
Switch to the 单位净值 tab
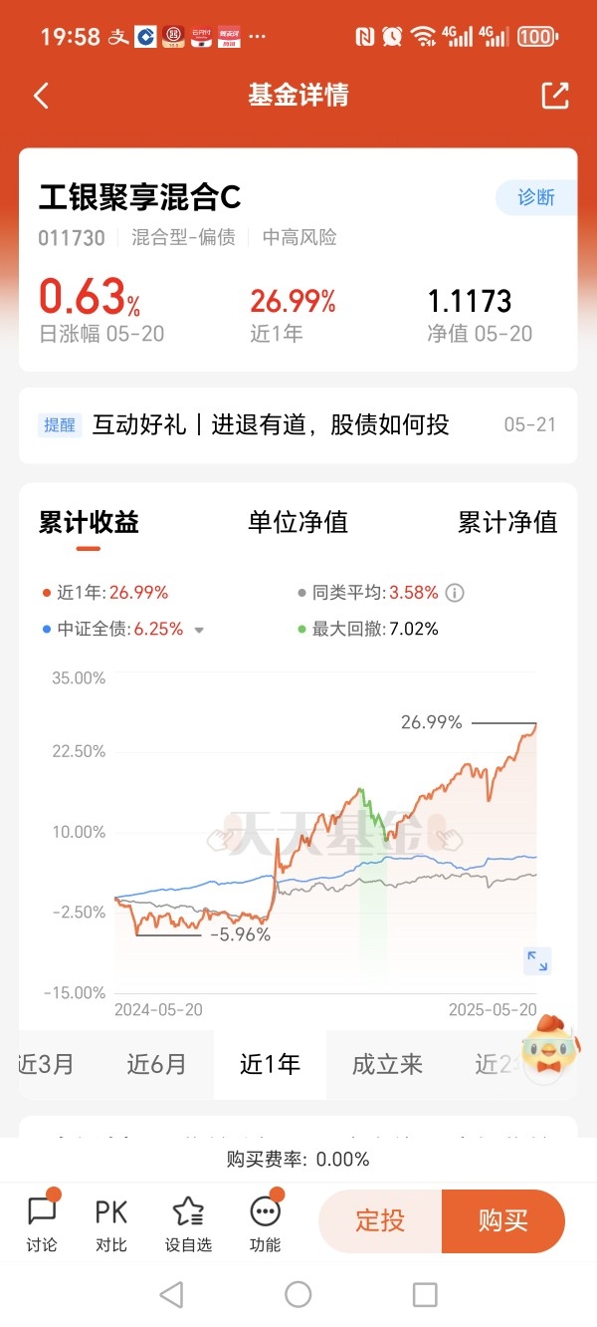(298, 522)
